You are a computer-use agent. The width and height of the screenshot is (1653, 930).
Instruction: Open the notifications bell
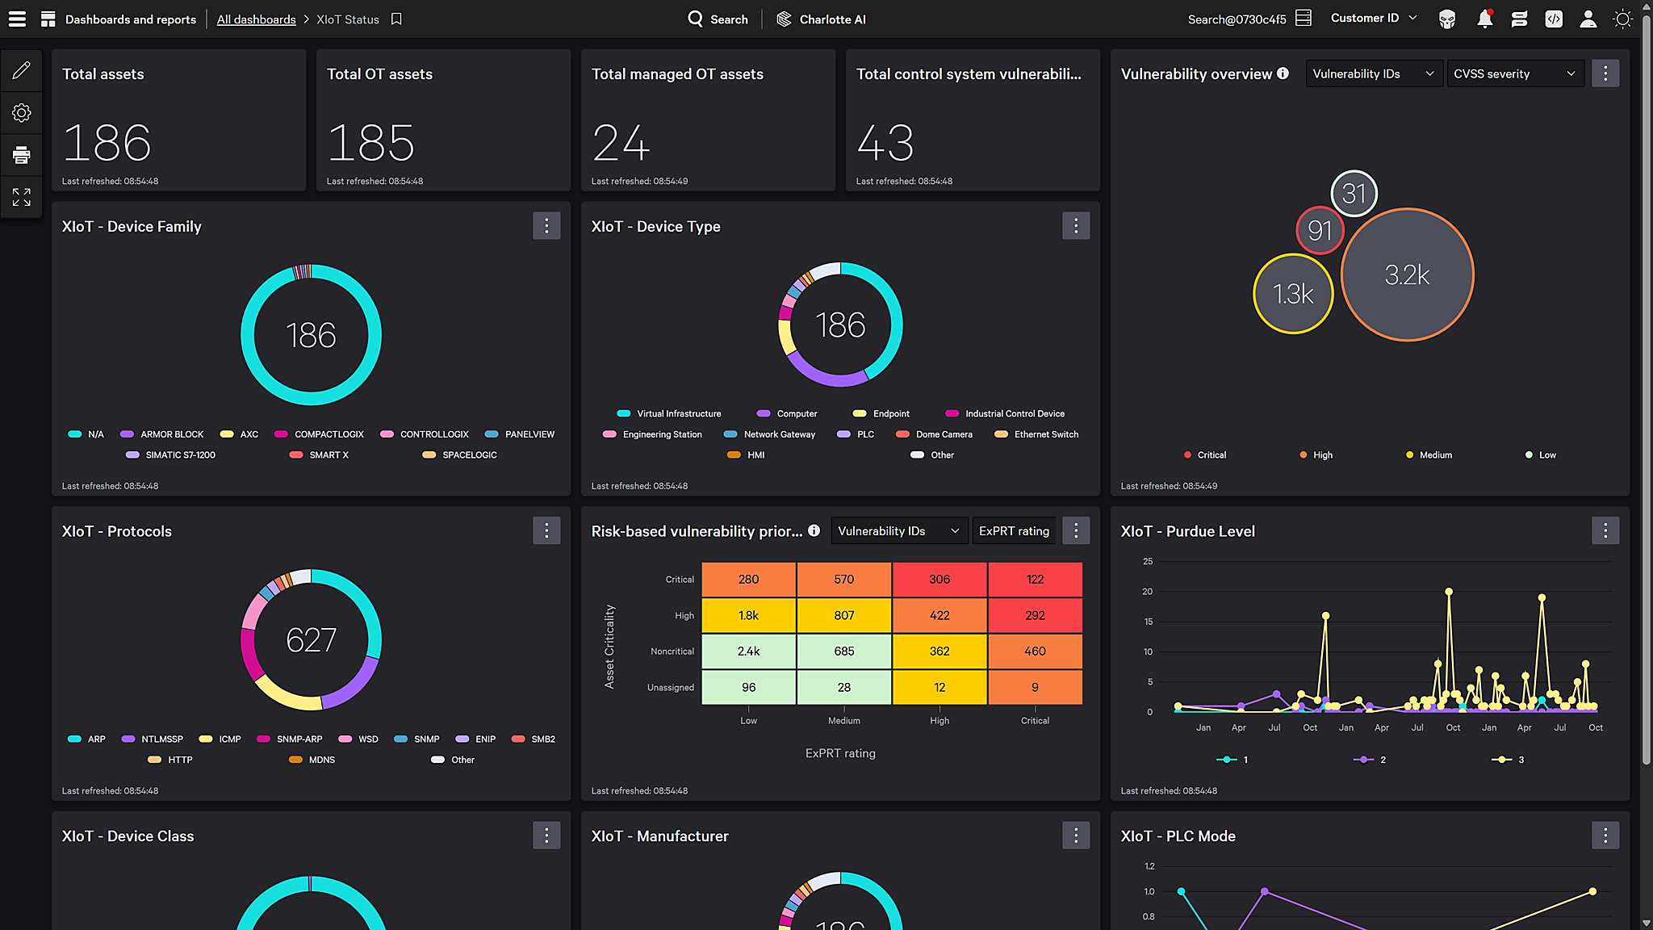click(x=1484, y=19)
